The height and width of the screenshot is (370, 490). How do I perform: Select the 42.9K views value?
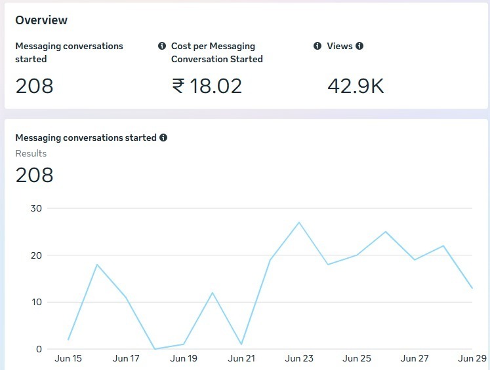coord(356,86)
